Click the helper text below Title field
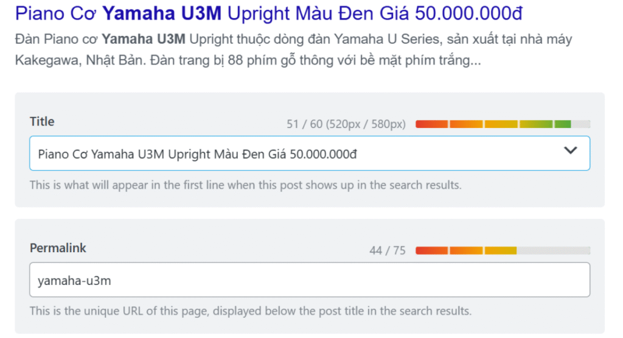This screenshot has width=623, height=338. click(245, 185)
